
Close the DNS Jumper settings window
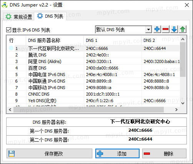pos(187,5)
